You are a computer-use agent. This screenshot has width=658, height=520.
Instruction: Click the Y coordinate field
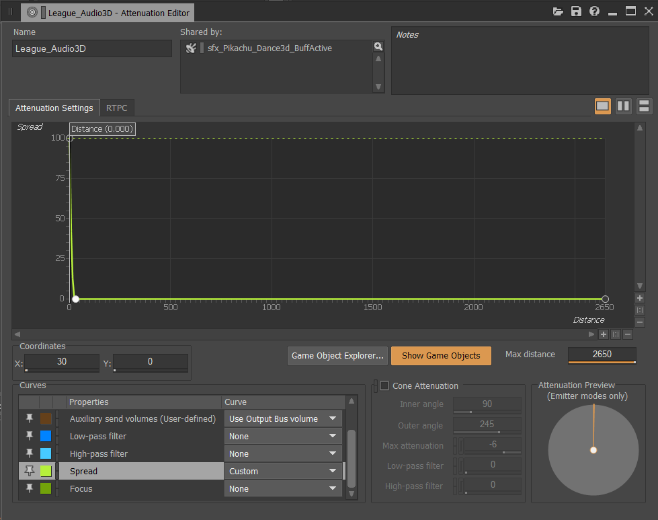coord(151,363)
